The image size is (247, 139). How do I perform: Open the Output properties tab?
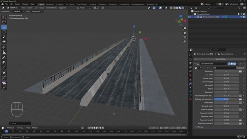click(x=190, y=63)
